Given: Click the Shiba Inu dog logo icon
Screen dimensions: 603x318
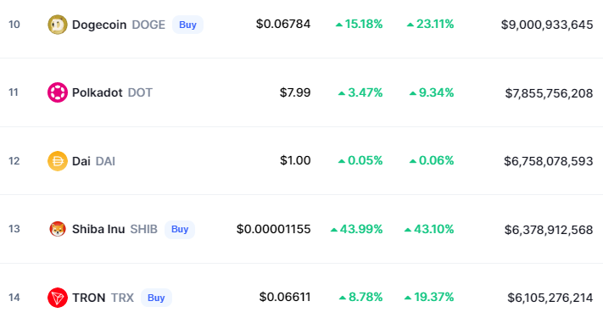Looking at the screenshot, I should (58, 229).
